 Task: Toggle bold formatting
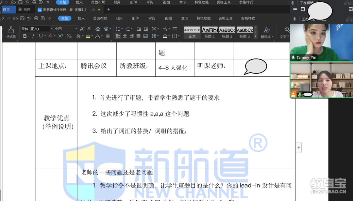[x=25, y=36]
